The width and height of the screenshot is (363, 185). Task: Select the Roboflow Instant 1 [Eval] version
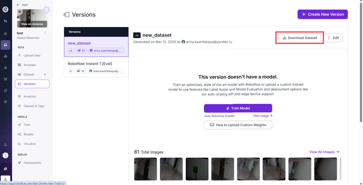pyautogui.click(x=96, y=67)
